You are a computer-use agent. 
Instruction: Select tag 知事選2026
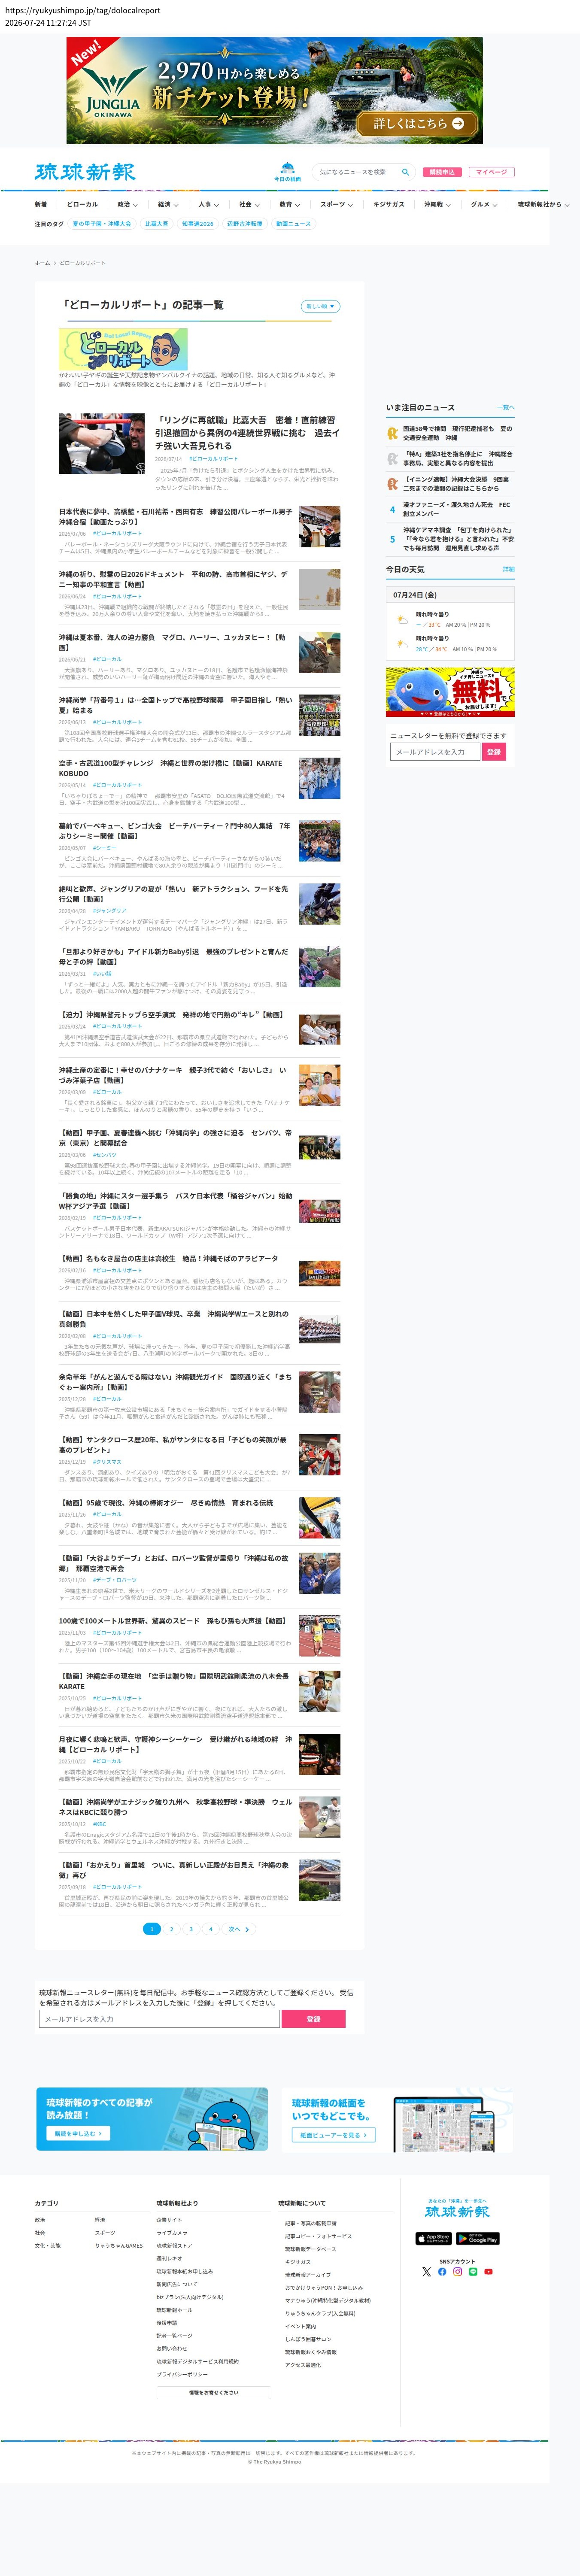(x=198, y=224)
